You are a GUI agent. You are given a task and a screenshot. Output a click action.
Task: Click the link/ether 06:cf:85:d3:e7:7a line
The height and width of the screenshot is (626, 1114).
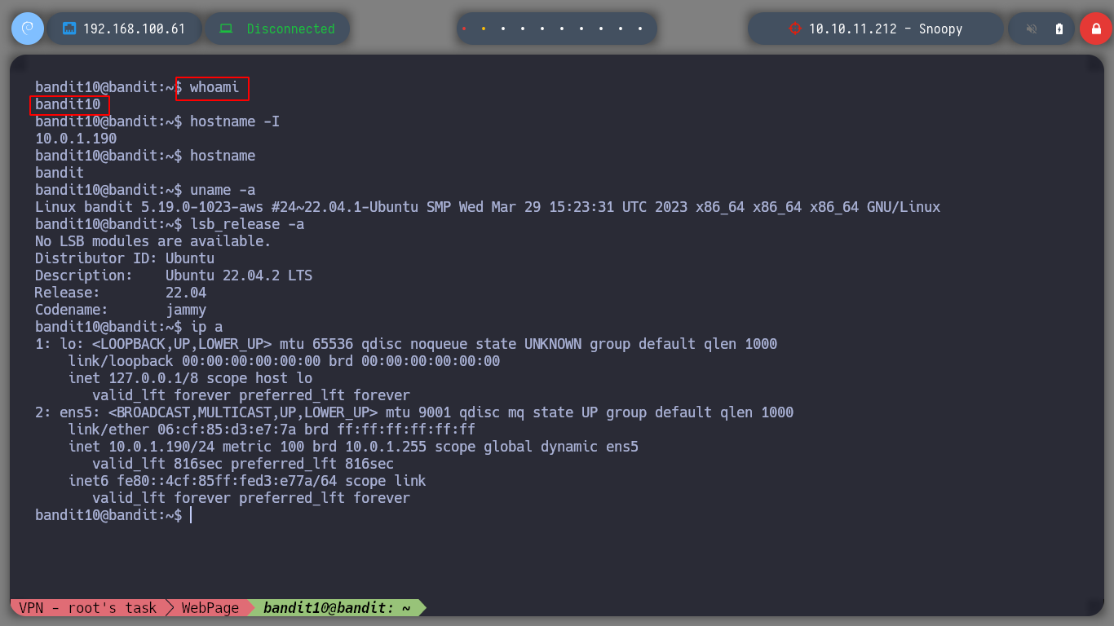[272, 430]
